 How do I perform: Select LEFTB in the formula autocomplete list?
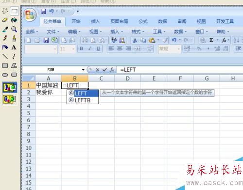tap(83, 100)
